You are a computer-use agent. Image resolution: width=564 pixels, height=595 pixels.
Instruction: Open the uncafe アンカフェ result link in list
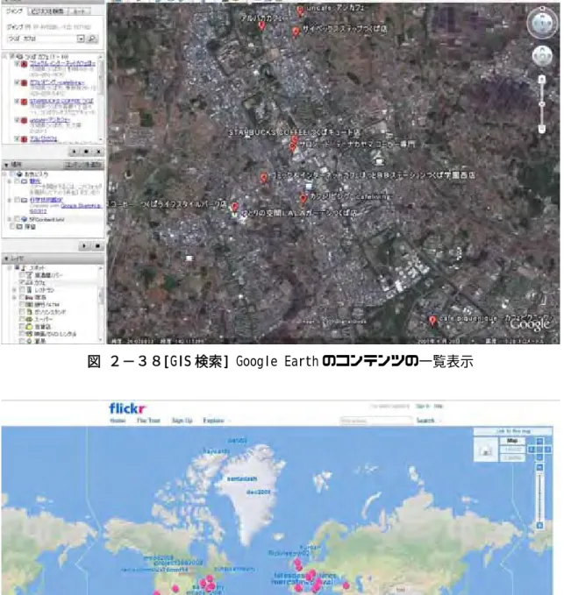pyautogui.click(x=50, y=120)
